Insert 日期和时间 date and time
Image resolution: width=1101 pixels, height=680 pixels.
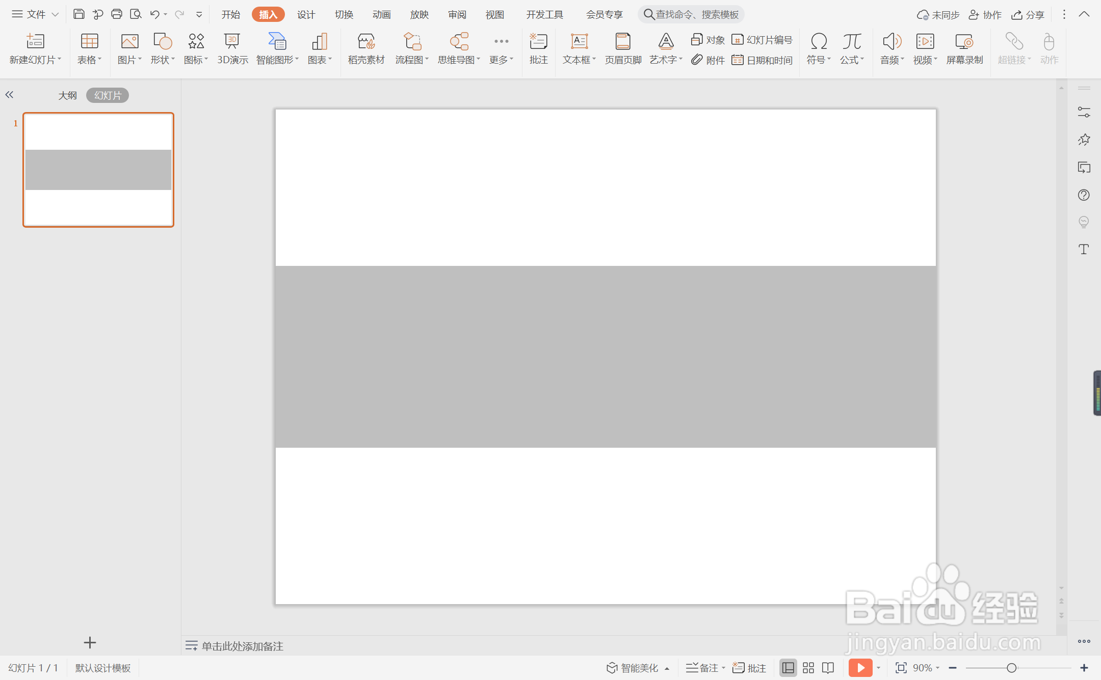pyautogui.click(x=763, y=60)
